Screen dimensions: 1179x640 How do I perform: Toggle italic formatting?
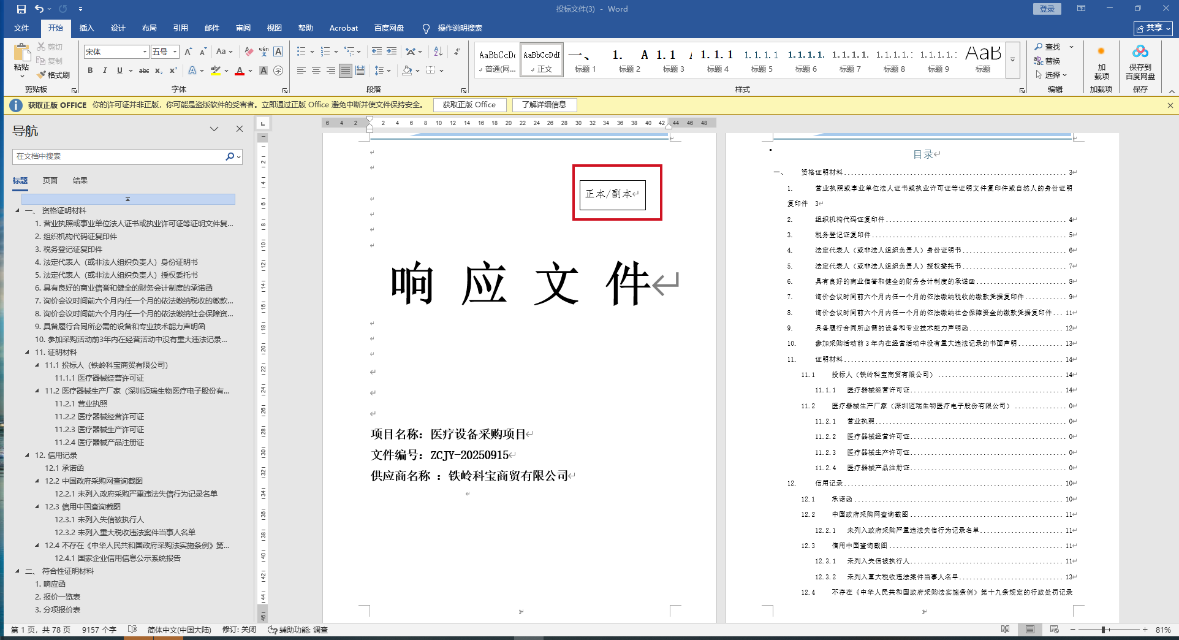point(105,70)
